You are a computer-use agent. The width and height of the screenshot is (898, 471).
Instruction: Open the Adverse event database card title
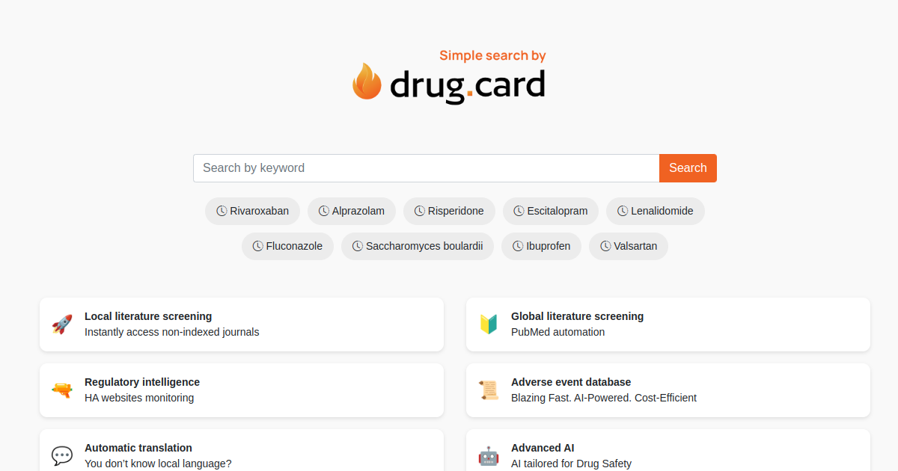coord(571,382)
